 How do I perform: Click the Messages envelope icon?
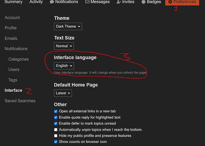click(87, 2)
